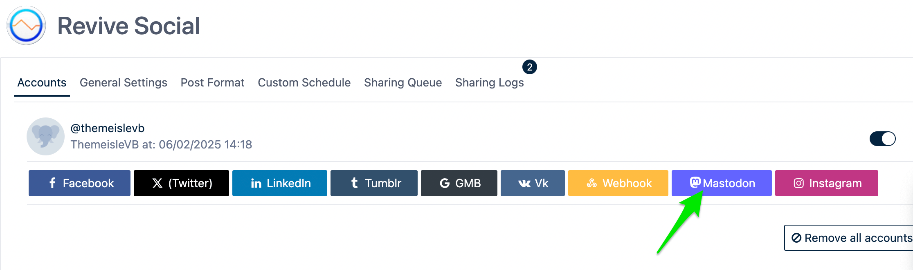Click the Mastodon button
This screenshot has height=270, width=913.
[722, 183]
